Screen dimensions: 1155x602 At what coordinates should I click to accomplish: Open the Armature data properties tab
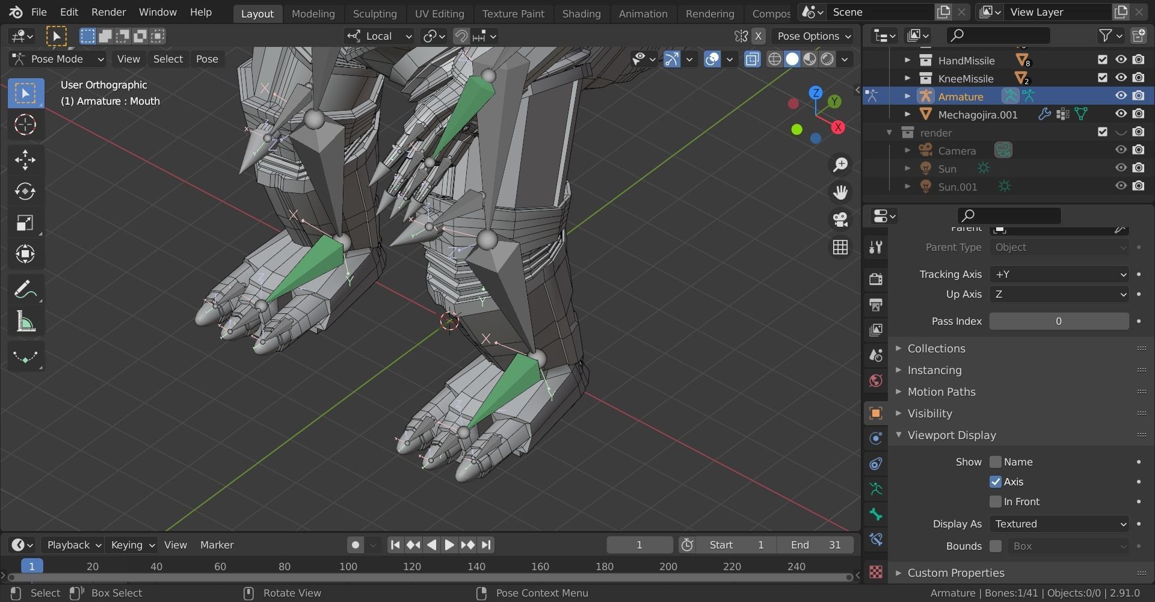(876, 489)
